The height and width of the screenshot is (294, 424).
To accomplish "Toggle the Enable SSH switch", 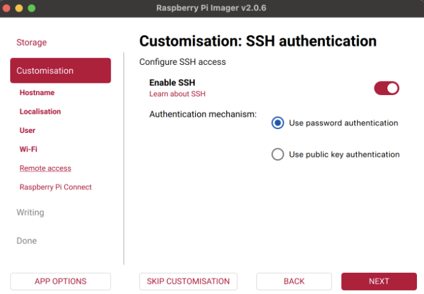I will point(386,88).
